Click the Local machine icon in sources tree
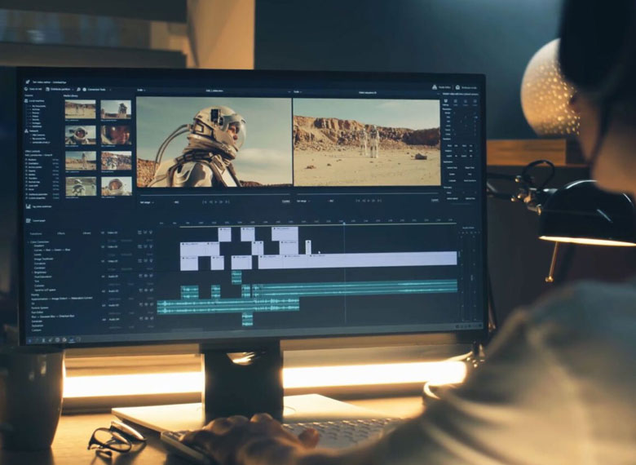The height and width of the screenshot is (465, 636). (29, 100)
